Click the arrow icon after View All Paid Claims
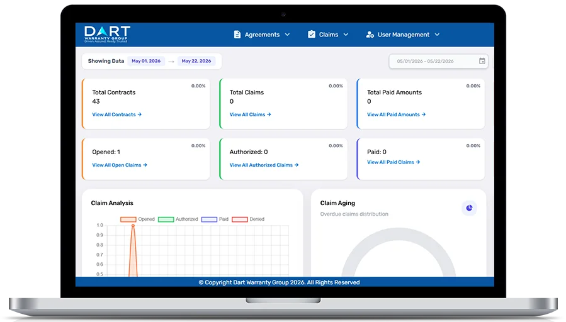Viewport: 566px width, 322px height. pyautogui.click(x=418, y=162)
